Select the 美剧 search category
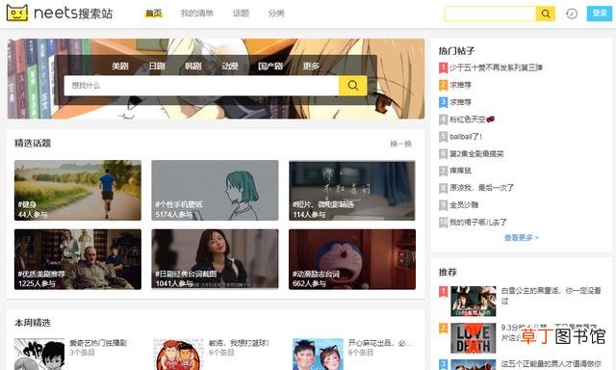The height and width of the screenshot is (370, 616). [x=120, y=66]
